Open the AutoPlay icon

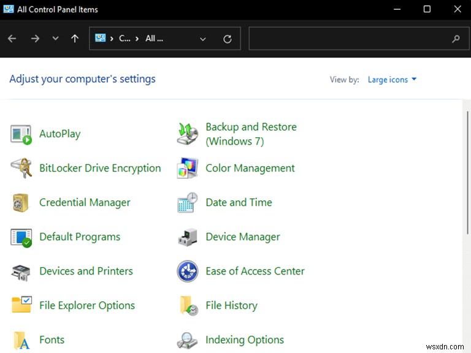21,134
